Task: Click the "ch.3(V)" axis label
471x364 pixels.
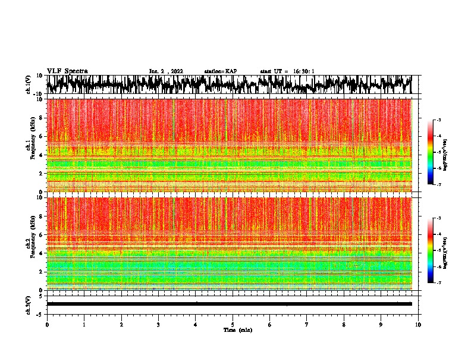Action: point(29,305)
